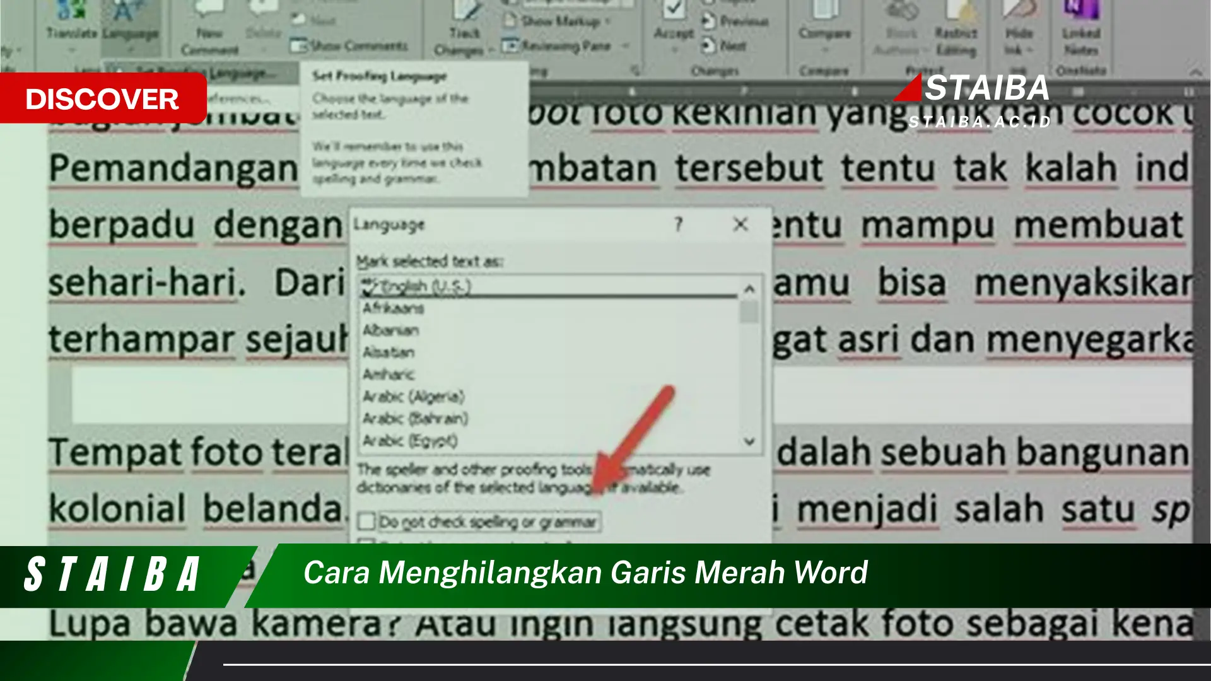Choose Set Proofing Language menu item

tap(202, 73)
